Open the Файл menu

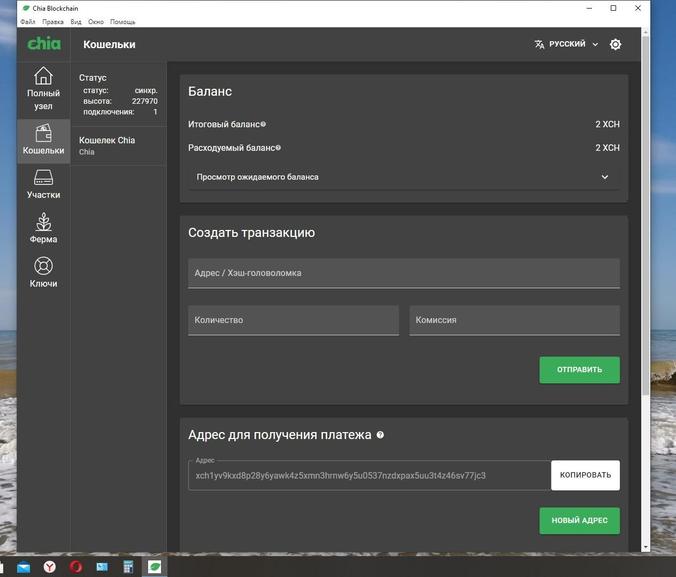pos(28,22)
